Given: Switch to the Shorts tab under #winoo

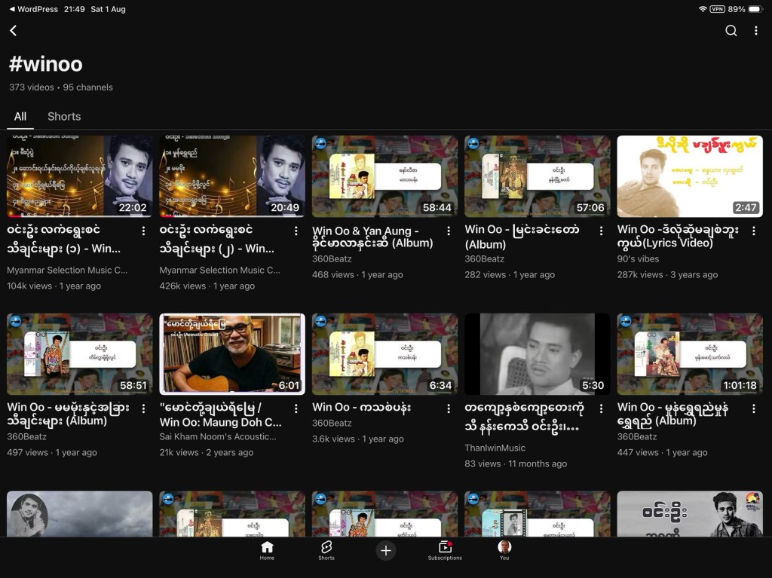Looking at the screenshot, I should [x=64, y=117].
